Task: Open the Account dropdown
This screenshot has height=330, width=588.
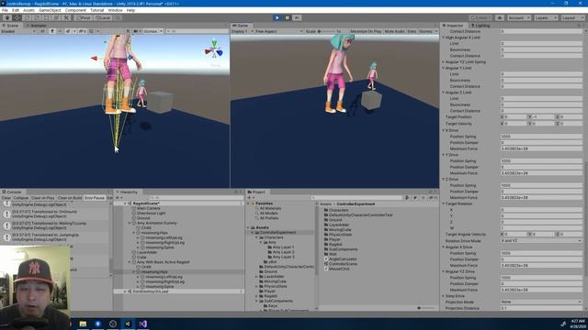Action: coord(518,17)
